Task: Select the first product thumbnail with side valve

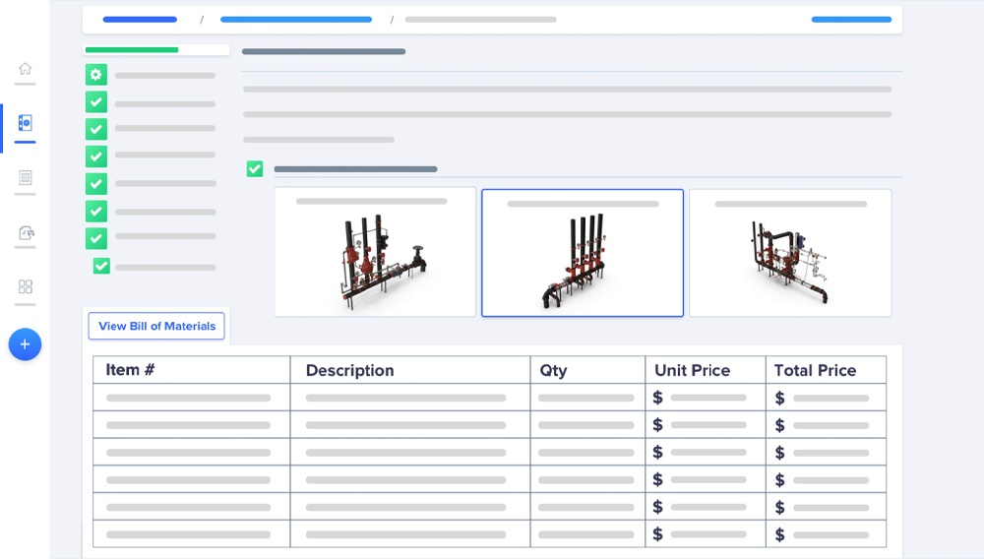Action: point(375,252)
